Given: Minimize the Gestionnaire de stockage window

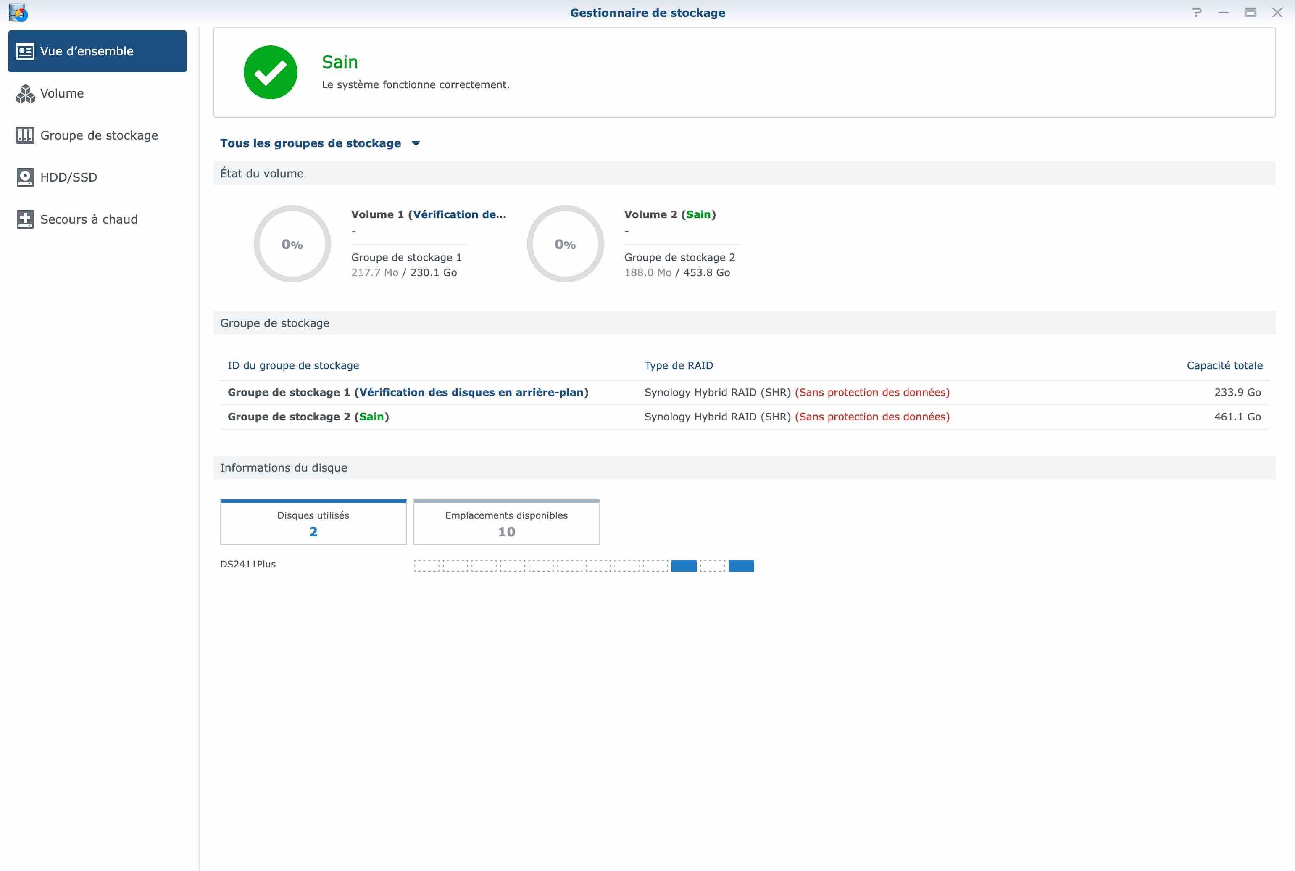Looking at the screenshot, I should 1224,12.
